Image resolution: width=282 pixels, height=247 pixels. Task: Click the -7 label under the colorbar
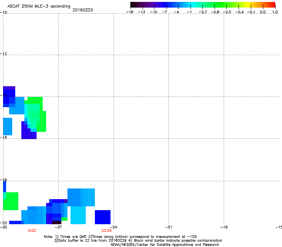coord(165,12)
